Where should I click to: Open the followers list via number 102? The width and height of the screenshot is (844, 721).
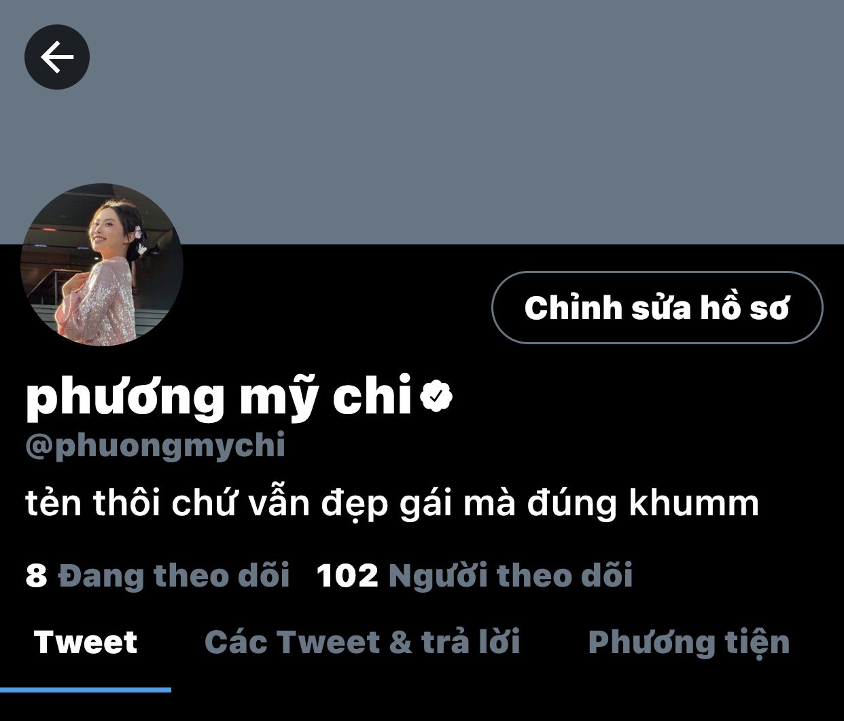[x=347, y=576]
